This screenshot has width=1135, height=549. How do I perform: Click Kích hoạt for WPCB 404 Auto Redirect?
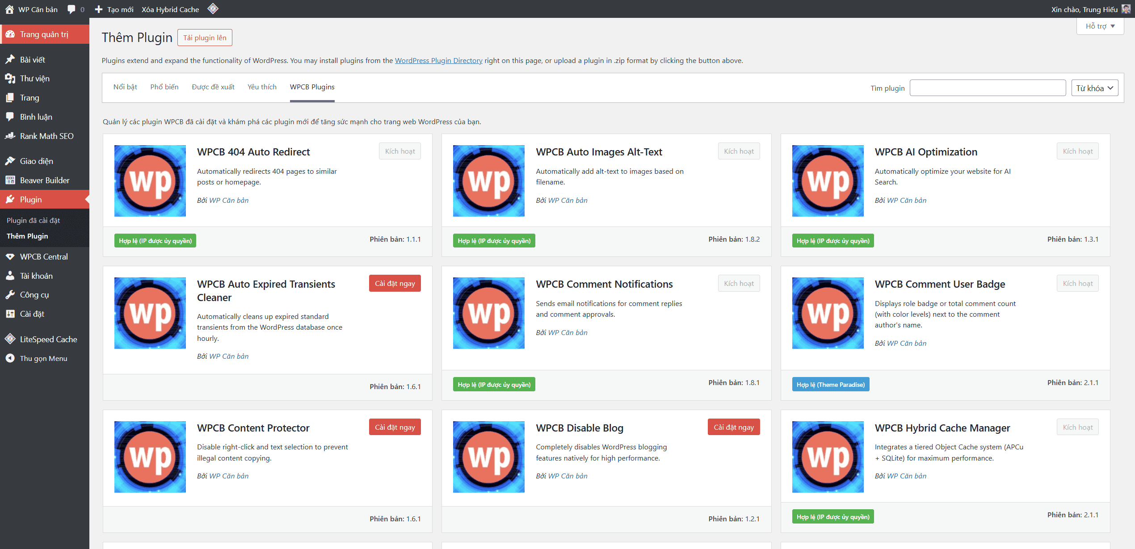(x=400, y=151)
